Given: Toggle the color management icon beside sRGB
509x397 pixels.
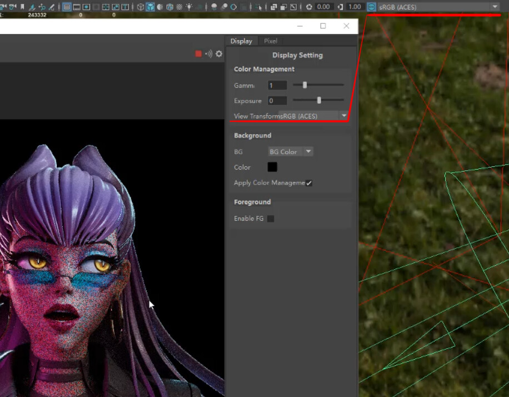Looking at the screenshot, I should tap(371, 7).
